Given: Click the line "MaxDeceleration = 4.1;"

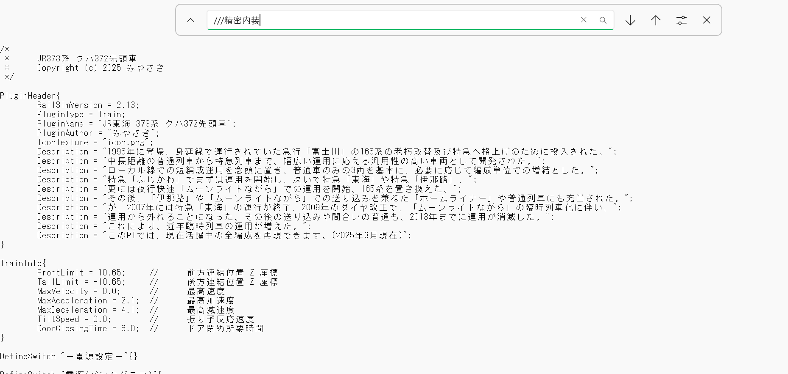Looking at the screenshot, I should click(x=88, y=310).
